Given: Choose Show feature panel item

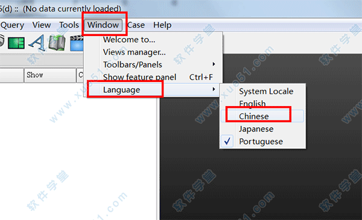Looking at the screenshot, I should 153,77.
